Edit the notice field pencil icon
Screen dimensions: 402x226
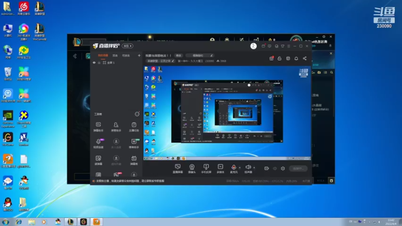[x=212, y=55]
